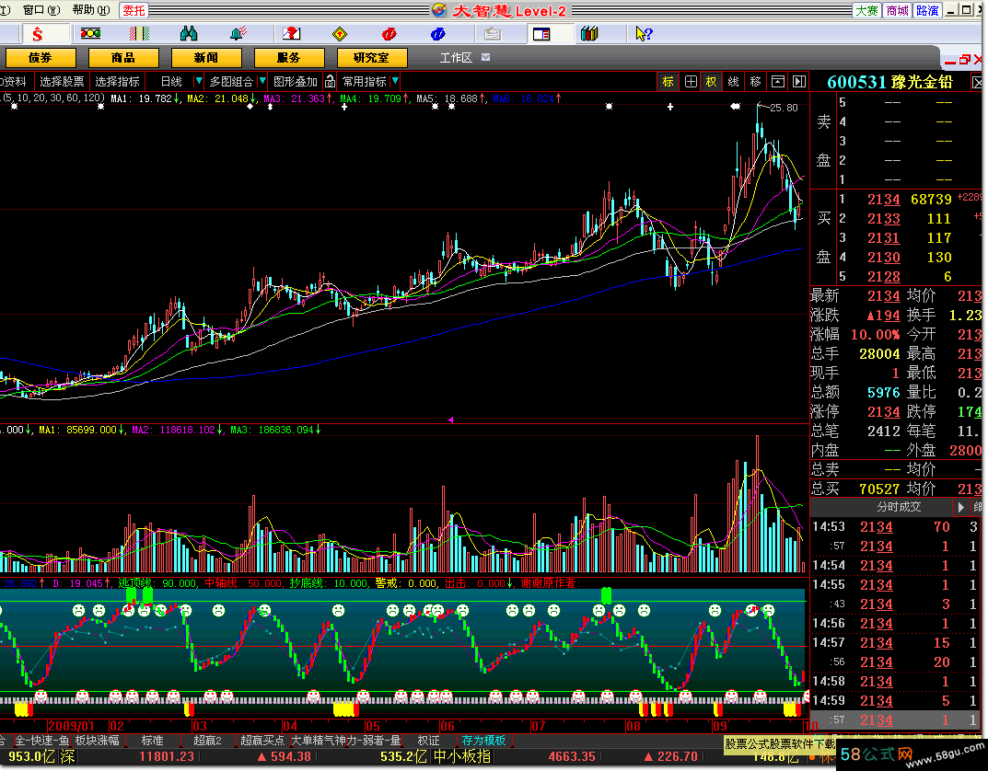Select the 超赢2 bottom tab

[x=207, y=740]
